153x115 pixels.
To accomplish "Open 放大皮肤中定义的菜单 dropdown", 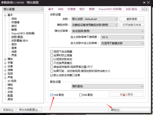I will 122,43.
